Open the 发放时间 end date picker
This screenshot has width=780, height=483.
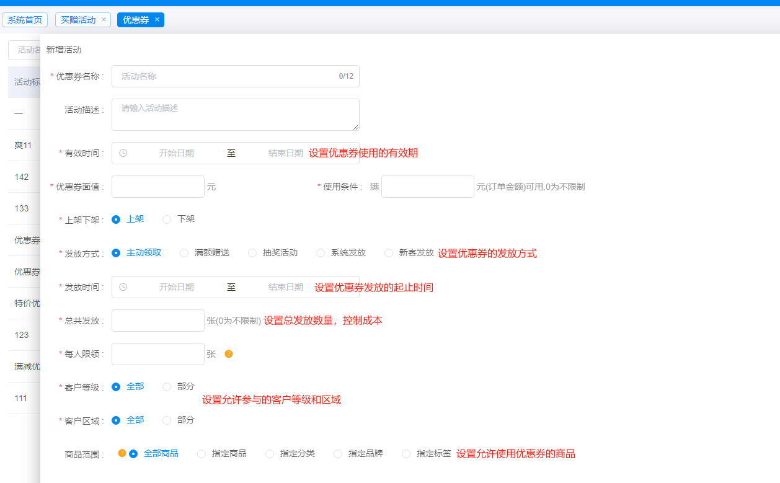pos(285,287)
